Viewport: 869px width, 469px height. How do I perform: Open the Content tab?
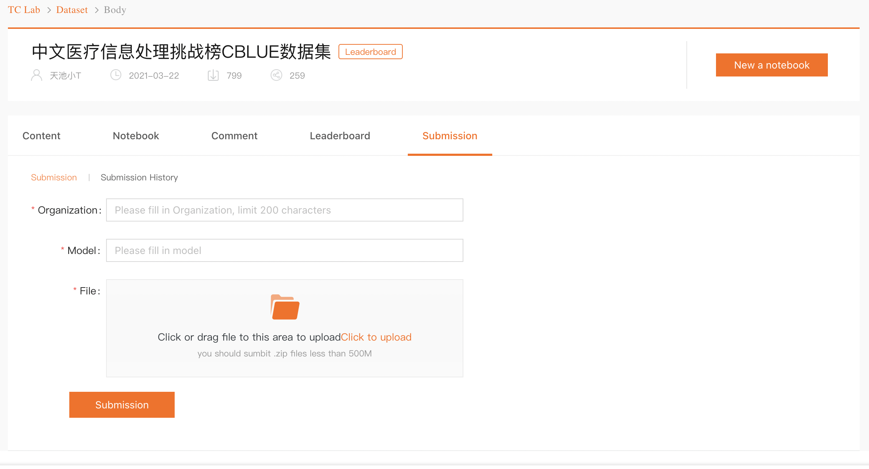pos(41,136)
